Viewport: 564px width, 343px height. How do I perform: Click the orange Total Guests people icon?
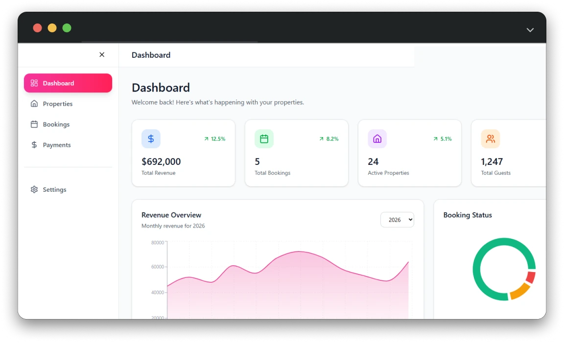pos(490,139)
